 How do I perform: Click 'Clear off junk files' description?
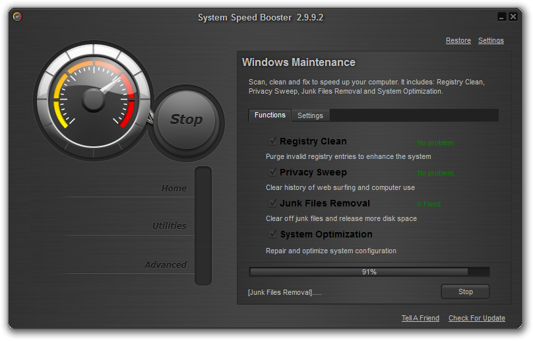[341, 218]
